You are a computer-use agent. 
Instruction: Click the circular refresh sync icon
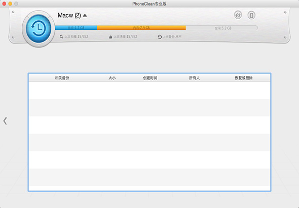click(238, 15)
